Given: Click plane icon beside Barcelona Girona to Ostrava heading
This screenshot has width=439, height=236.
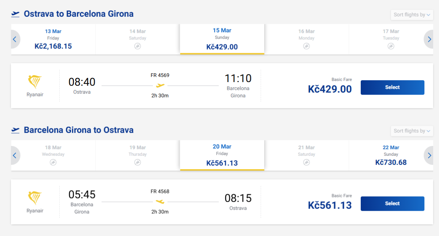Looking at the screenshot, I should [15, 130].
